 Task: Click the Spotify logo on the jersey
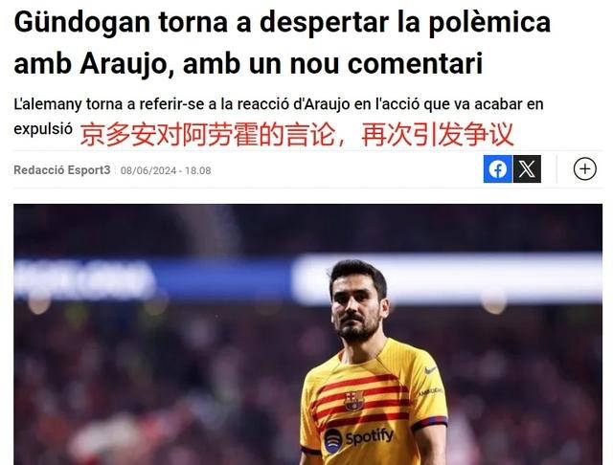359,438
